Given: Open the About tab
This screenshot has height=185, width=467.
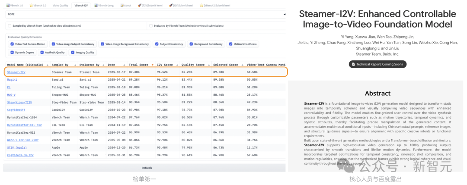Looking at the screenshot, I should [x=126, y=5].
